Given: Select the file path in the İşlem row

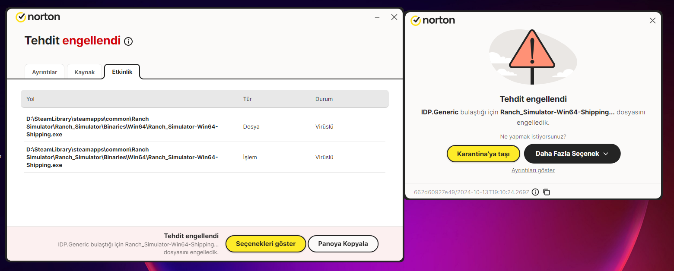Looking at the screenshot, I should point(122,158).
